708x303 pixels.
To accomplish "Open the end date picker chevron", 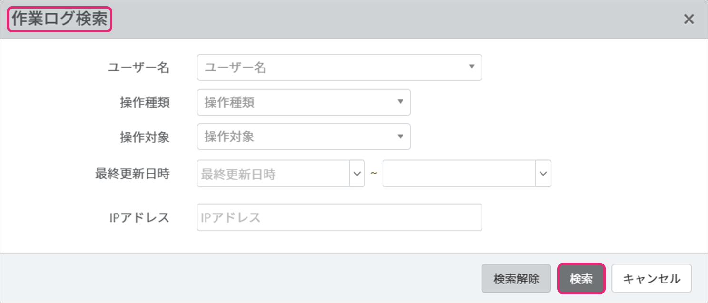I will pos(543,174).
